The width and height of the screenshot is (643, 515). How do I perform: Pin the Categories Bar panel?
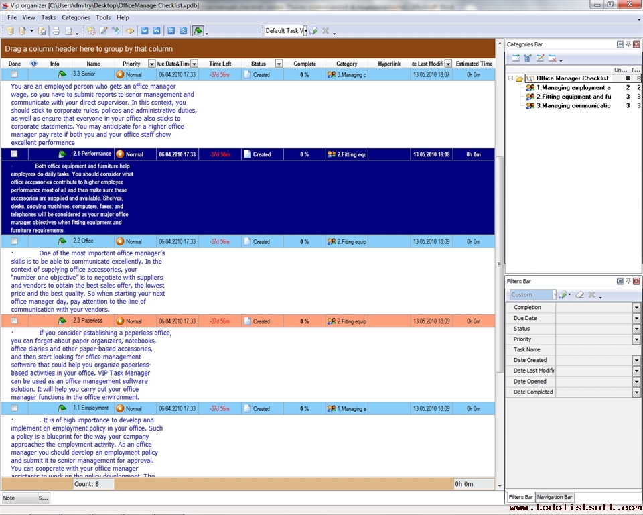click(x=628, y=44)
